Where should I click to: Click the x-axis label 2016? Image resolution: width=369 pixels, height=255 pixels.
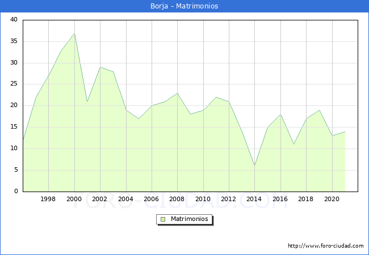(x=280, y=199)
